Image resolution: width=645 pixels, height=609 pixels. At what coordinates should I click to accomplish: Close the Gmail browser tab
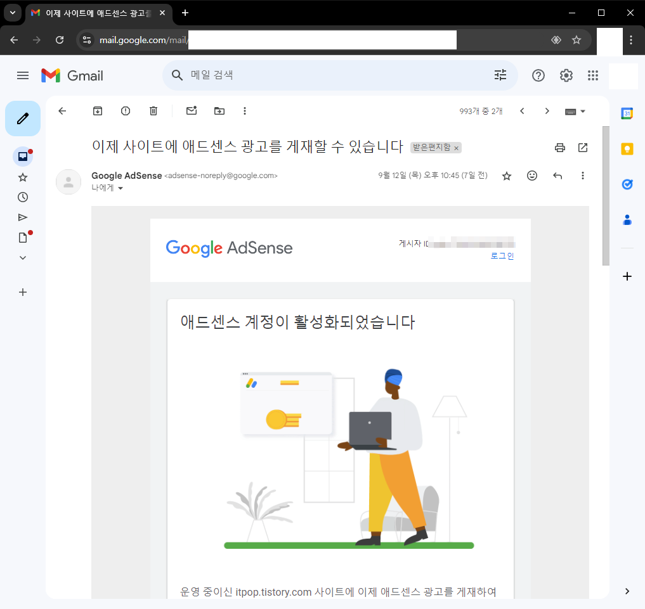[x=162, y=13]
